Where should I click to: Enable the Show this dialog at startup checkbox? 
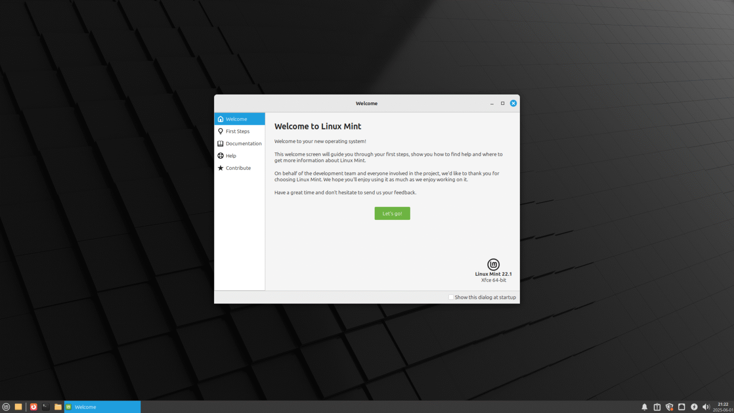(x=451, y=297)
